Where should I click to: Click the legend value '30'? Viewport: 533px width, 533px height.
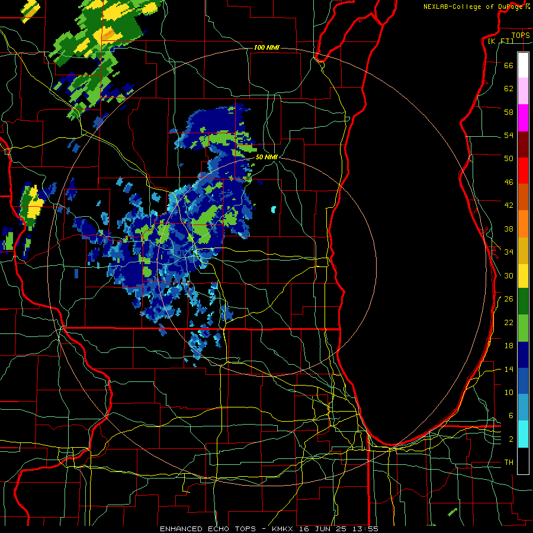[x=509, y=275]
